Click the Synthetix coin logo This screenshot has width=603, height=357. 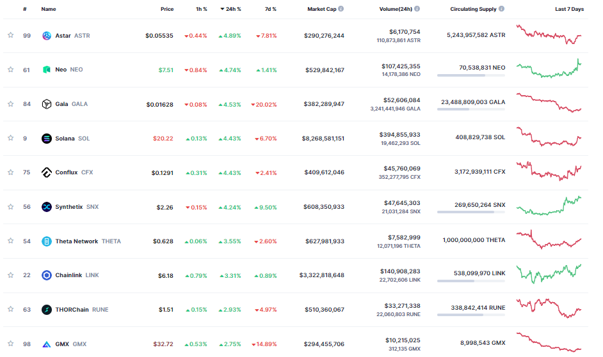(x=47, y=207)
